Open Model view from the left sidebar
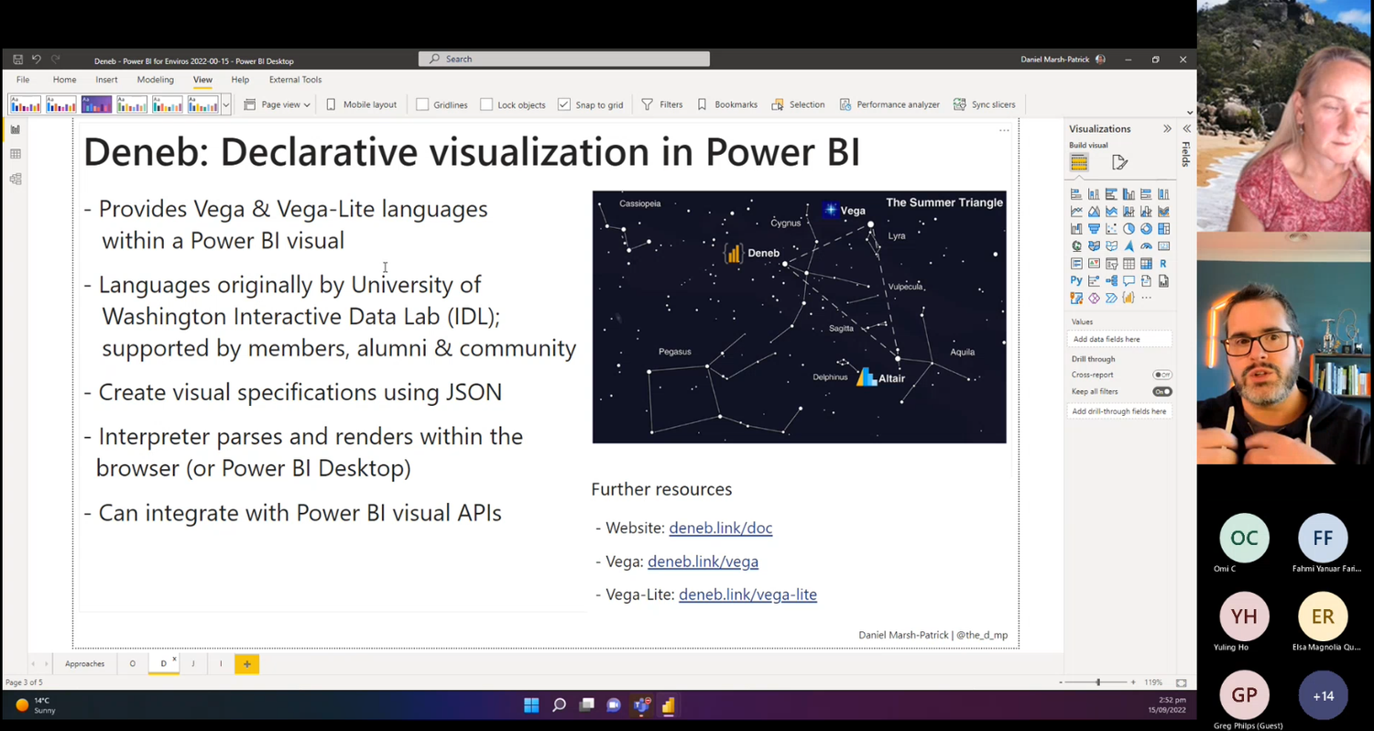The image size is (1374, 731). [x=15, y=178]
